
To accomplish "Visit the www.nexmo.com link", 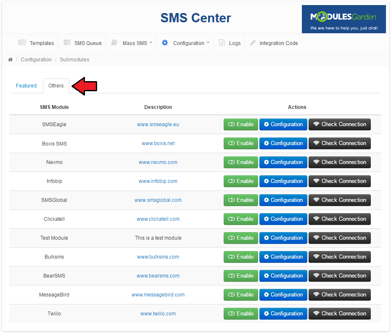I will tap(158, 162).
